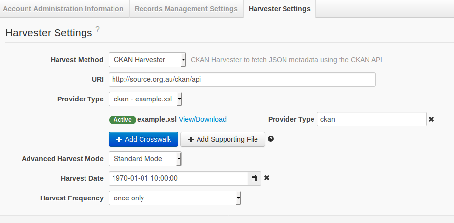Switch to Account Administration Information tab
Viewport: 454px width, 223px height.
pyautogui.click(x=63, y=9)
